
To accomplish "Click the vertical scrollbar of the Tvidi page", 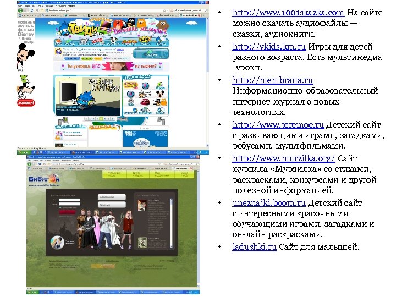I will pyautogui.click(x=207, y=81).
